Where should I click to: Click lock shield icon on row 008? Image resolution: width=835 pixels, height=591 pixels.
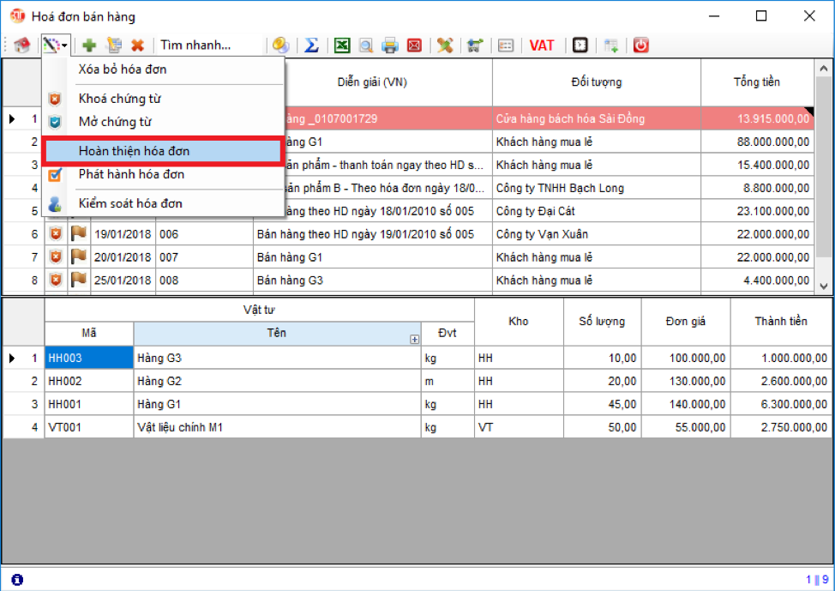[x=56, y=280]
